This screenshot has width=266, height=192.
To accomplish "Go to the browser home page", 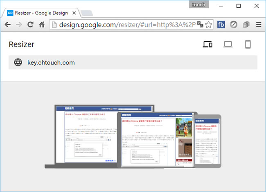I will click(42, 25).
